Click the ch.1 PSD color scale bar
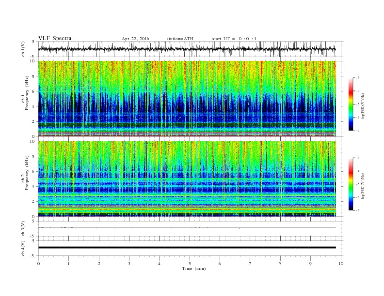384x296 pixels. point(351,104)
